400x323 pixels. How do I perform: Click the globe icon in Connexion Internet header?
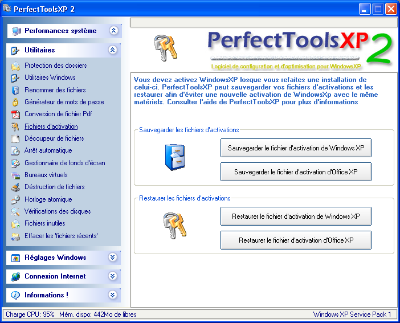[15, 276]
